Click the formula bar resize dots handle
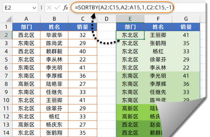 point(41,8)
